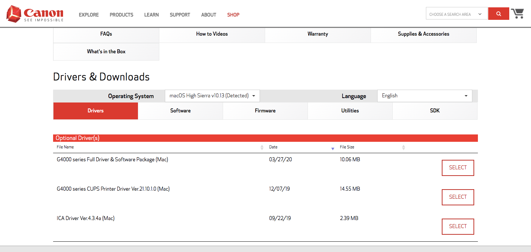Click the 09/22/19 date cell
This screenshot has height=252, width=531.
(280, 219)
